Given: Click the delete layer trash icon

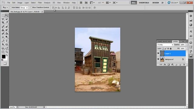Looking at the screenshot, I should click(184, 64).
